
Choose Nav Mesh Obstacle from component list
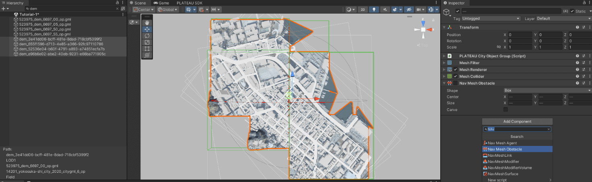click(517, 149)
